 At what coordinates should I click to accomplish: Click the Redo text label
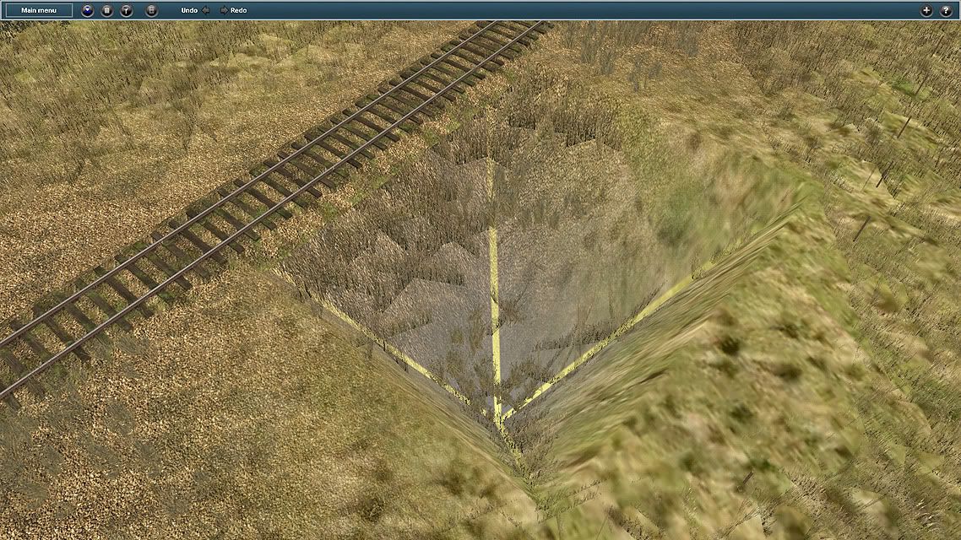[x=238, y=10]
